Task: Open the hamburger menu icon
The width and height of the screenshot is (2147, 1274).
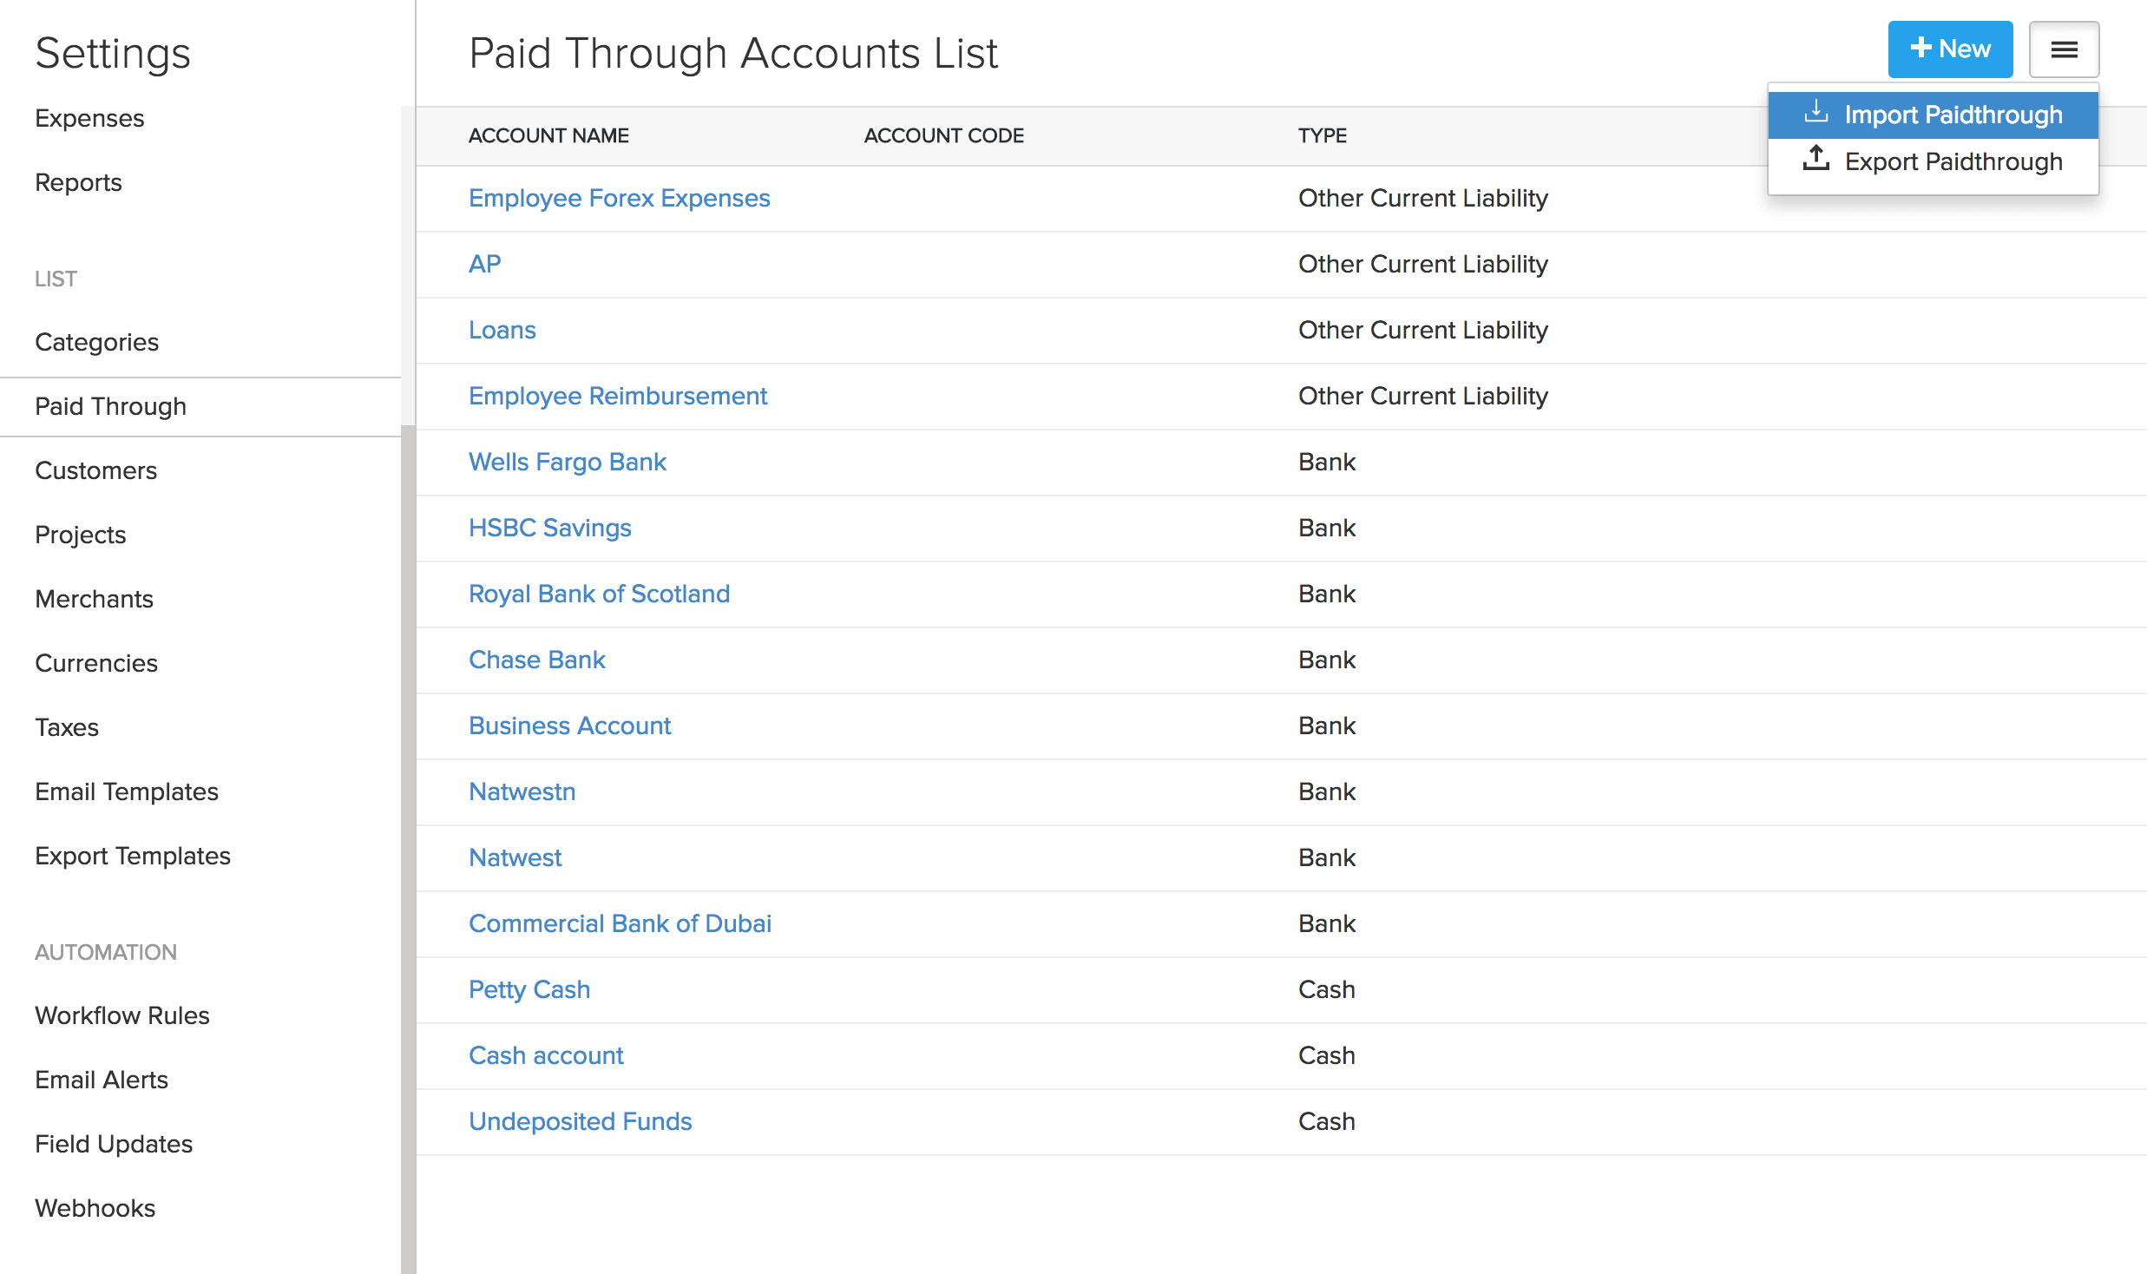Action: pyautogui.click(x=2065, y=49)
